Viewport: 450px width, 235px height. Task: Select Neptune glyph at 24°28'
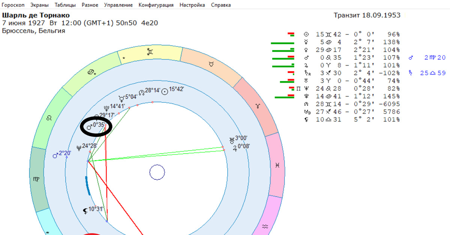pos(78,147)
